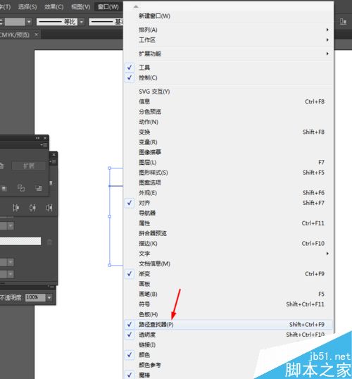Open the Pathfinder panel flyout menu icon
The width and height of the screenshot is (352, 379).
[x=44, y=145]
